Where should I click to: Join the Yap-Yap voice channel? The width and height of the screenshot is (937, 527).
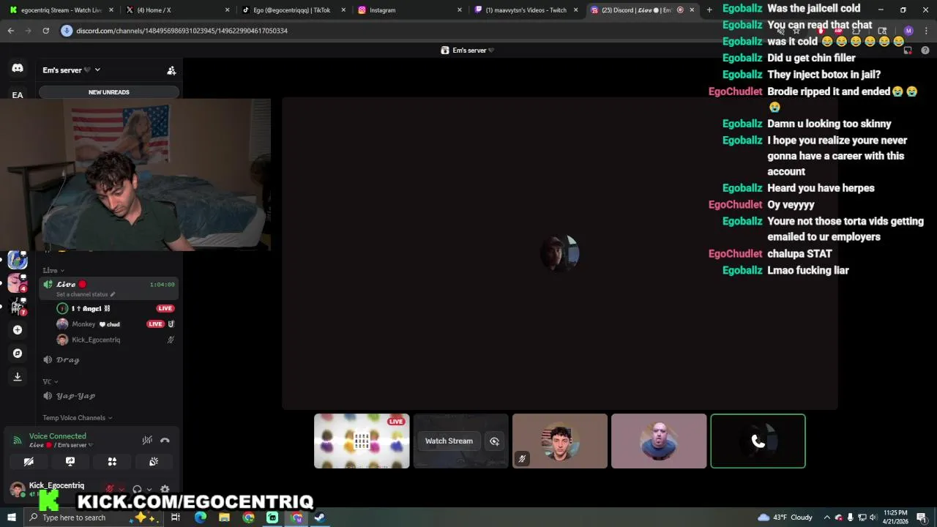[x=109, y=396]
